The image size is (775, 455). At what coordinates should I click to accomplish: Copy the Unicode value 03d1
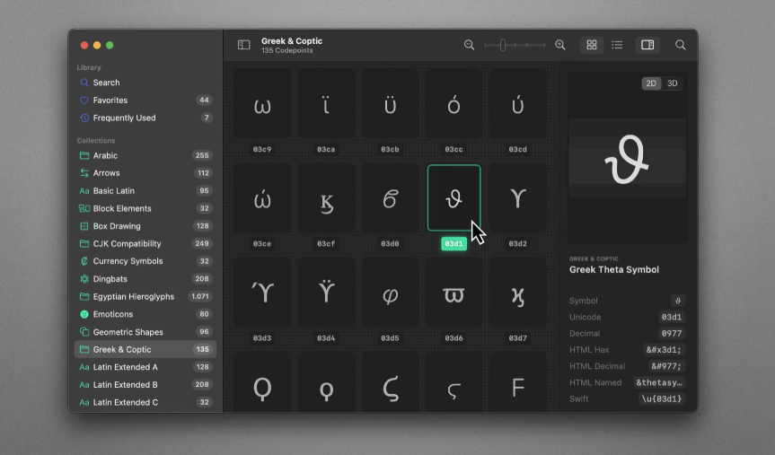[x=671, y=317]
